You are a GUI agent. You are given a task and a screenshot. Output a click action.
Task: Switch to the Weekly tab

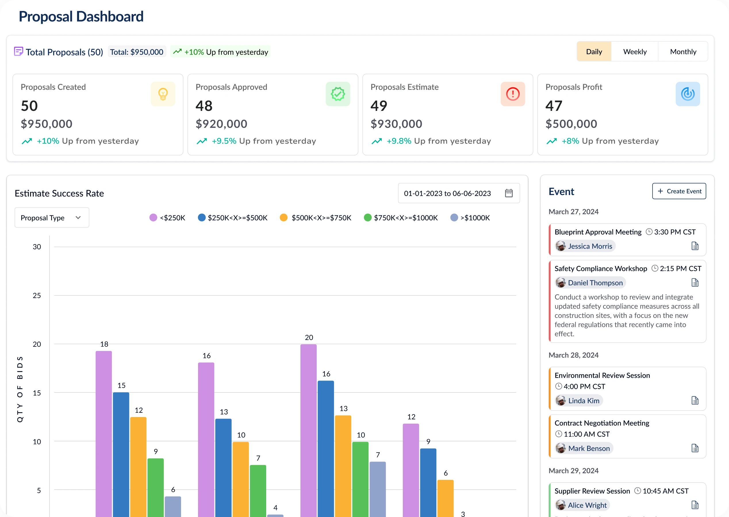tap(634, 51)
